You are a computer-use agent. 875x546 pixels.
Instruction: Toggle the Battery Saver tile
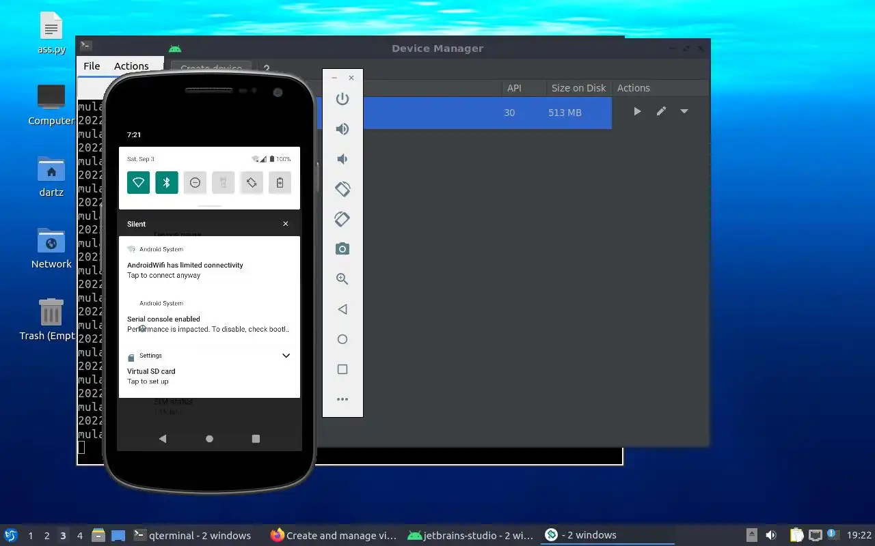click(280, 182)
